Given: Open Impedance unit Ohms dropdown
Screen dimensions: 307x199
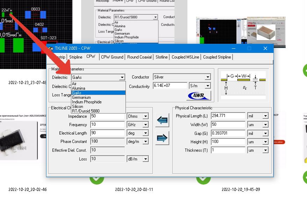Looking at the screenshot, I should tap(145, 116).
